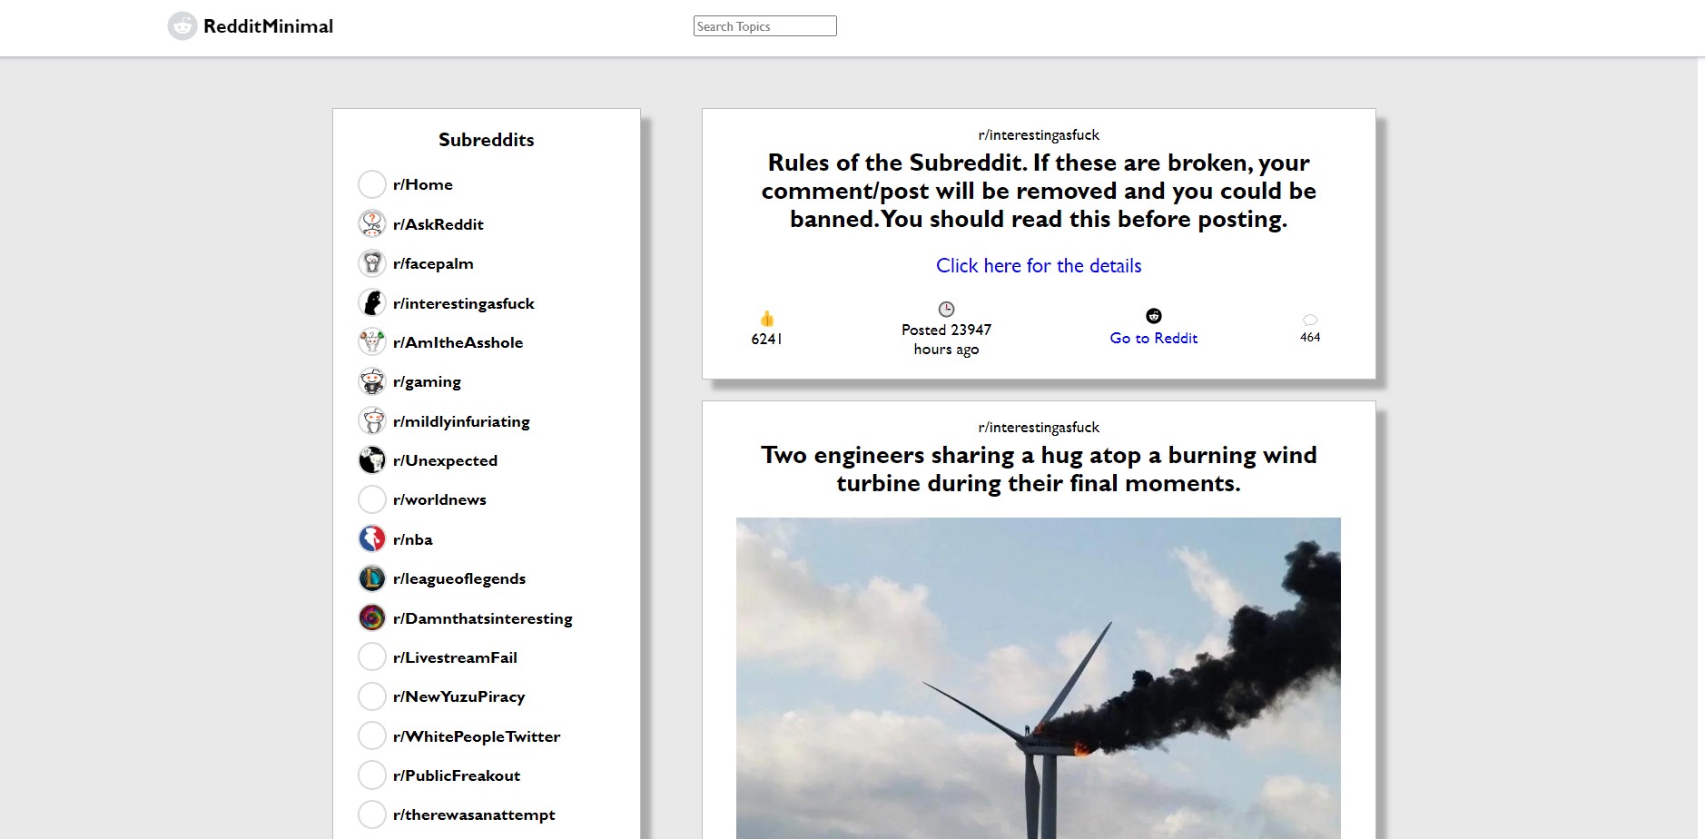This screenshot has width=1705, height=839.
Task: Open r/mildlyinfuriating from the sidebar
Action: pos(461,421)
